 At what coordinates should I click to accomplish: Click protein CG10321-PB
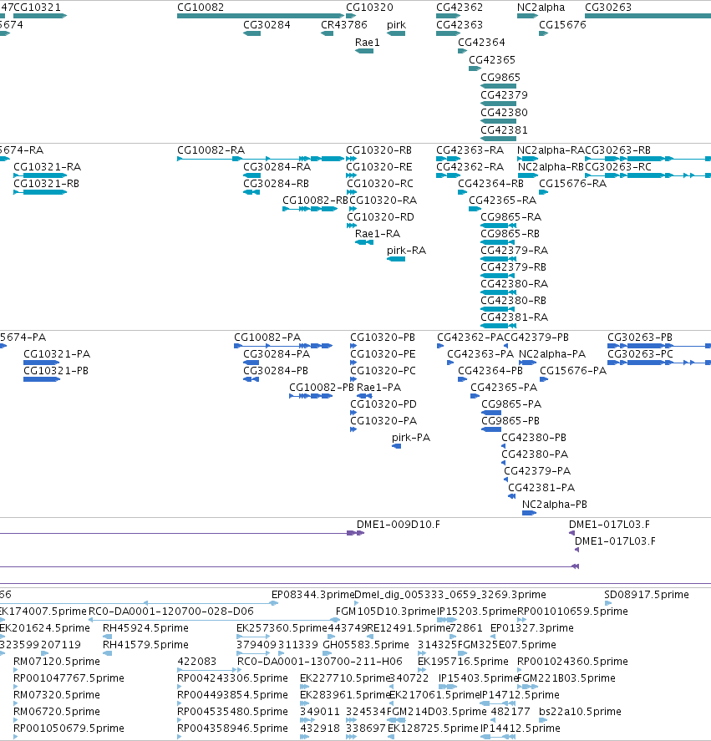42,379
